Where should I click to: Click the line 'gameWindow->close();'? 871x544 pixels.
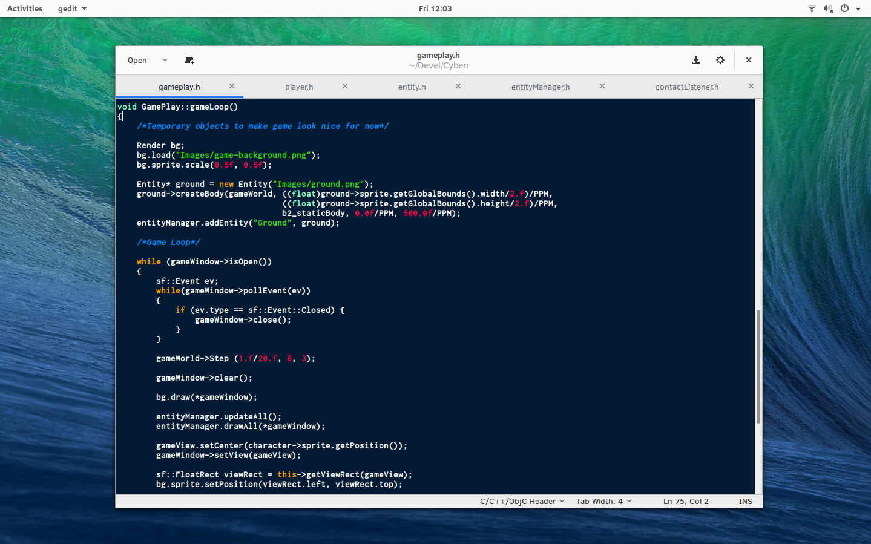(x=243, y=320)
